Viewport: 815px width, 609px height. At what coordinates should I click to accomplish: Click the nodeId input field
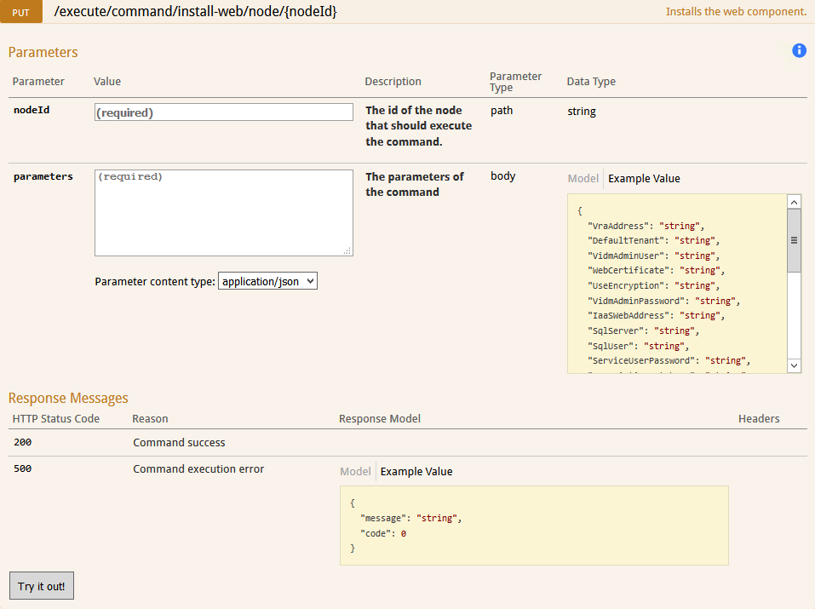click(224, 112)
